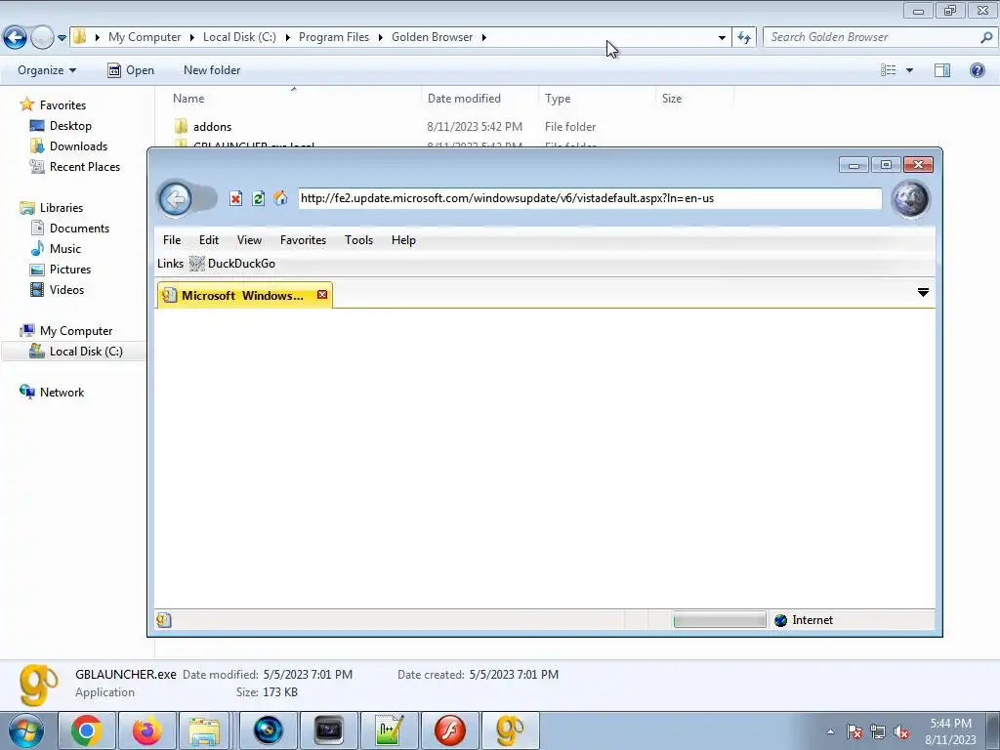Screen dimensions: 1000x750
Task: Click Golden Browser taskbar icon
Action: [x=511, y=730]
